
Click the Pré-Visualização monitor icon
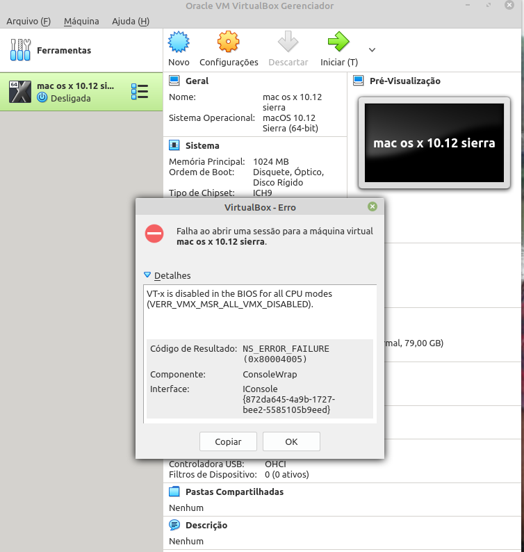[358, 81]
